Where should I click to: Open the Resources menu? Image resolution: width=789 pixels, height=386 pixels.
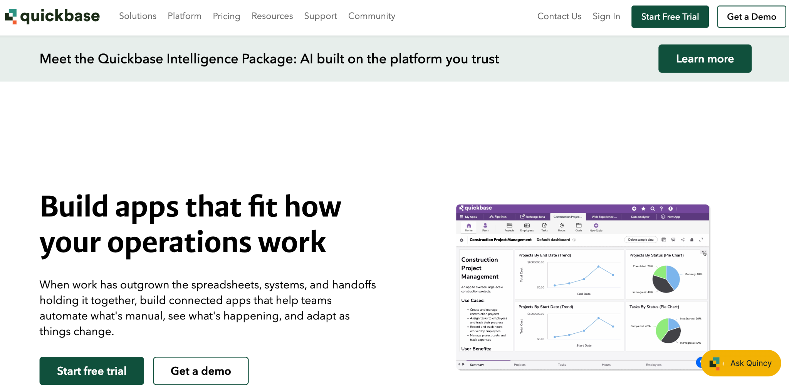click(272, 16)
